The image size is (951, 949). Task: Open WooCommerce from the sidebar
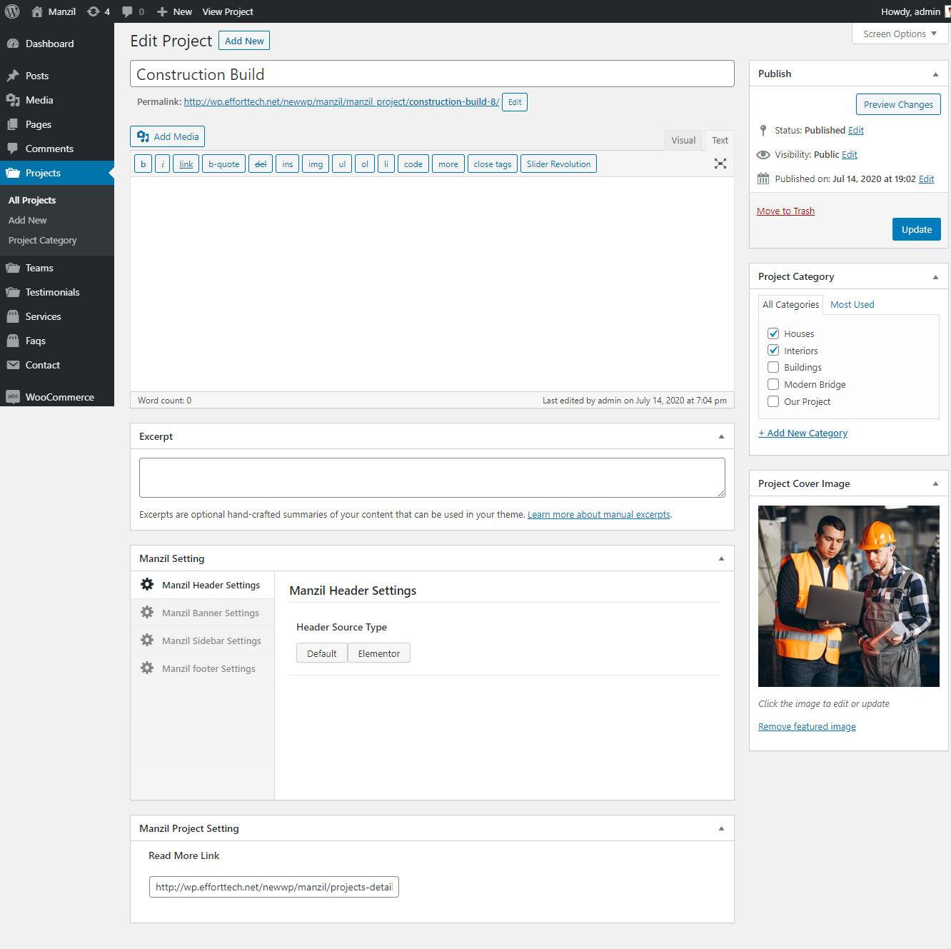(x=59, y=397)
